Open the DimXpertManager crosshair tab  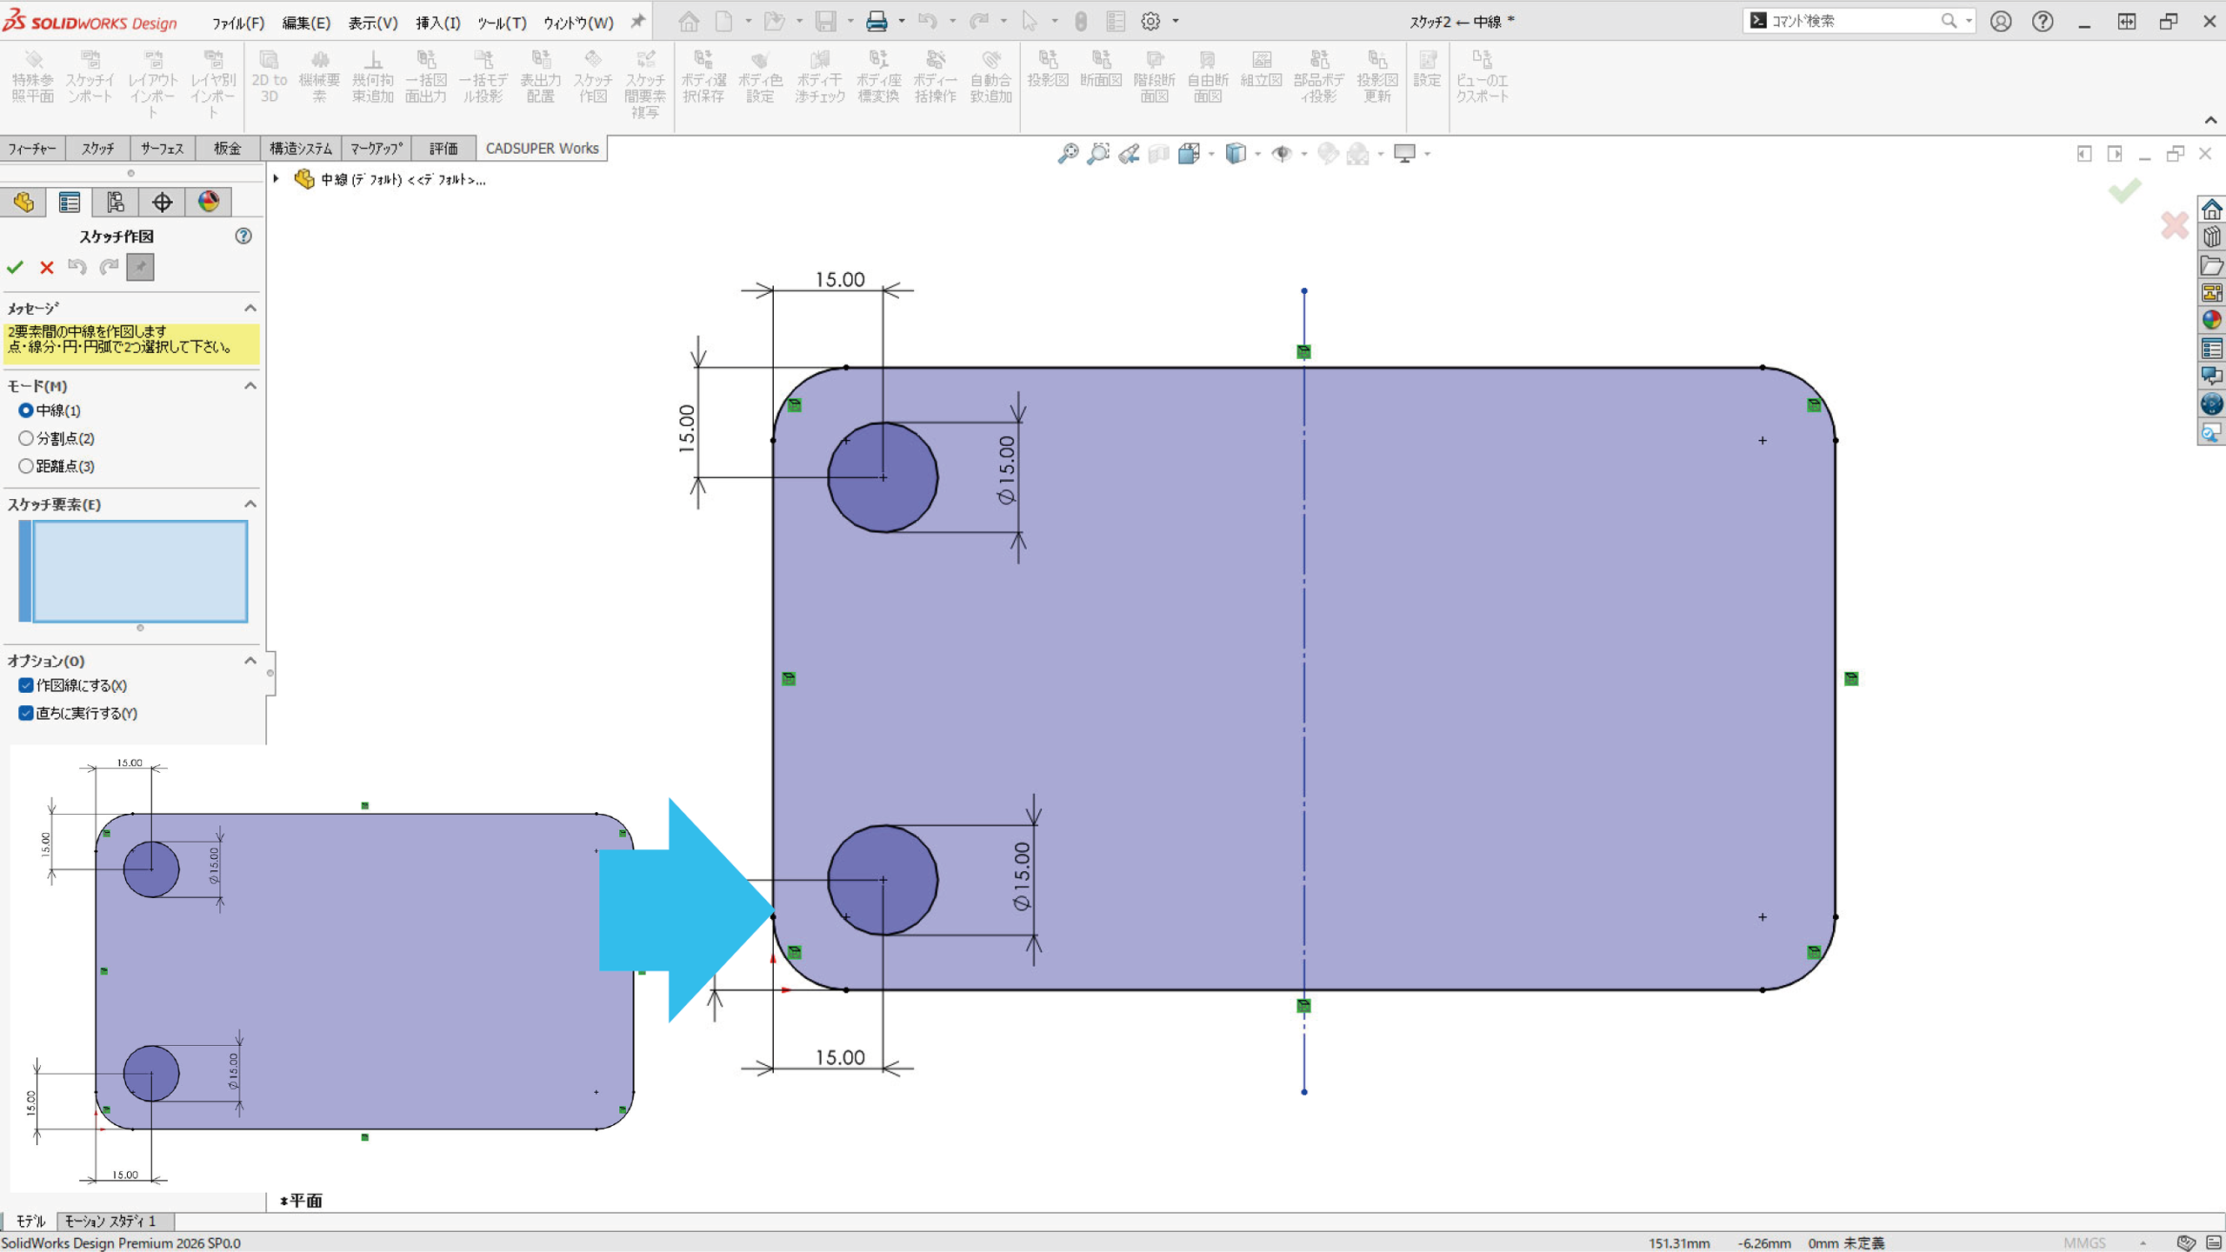coord(162,203)
